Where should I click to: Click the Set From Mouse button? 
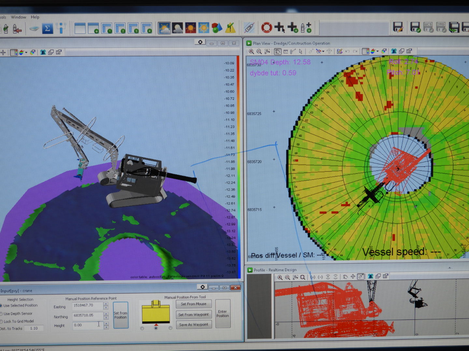click(193, 304)
